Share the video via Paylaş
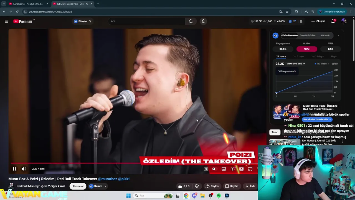The height and width of the screenshot is (200, 355). pos(212,186)
